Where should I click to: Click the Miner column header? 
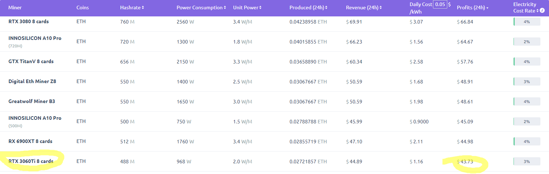click(15, 7)
